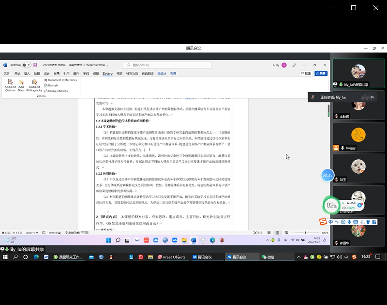Expand the document title dropdown arrow
387x305 pixels.
(x=107, y=65)
